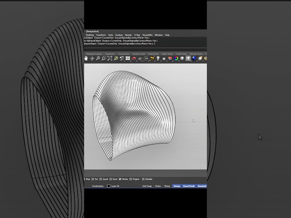Switch to the SubD Tools tab
291x218 pixels.
[x=181, y=54]
